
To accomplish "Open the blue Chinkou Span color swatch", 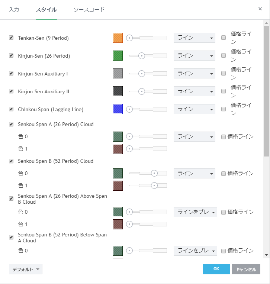I will coord(118,109).
